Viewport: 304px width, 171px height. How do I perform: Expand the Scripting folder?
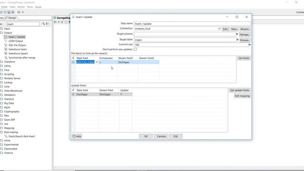pos(1,74)
